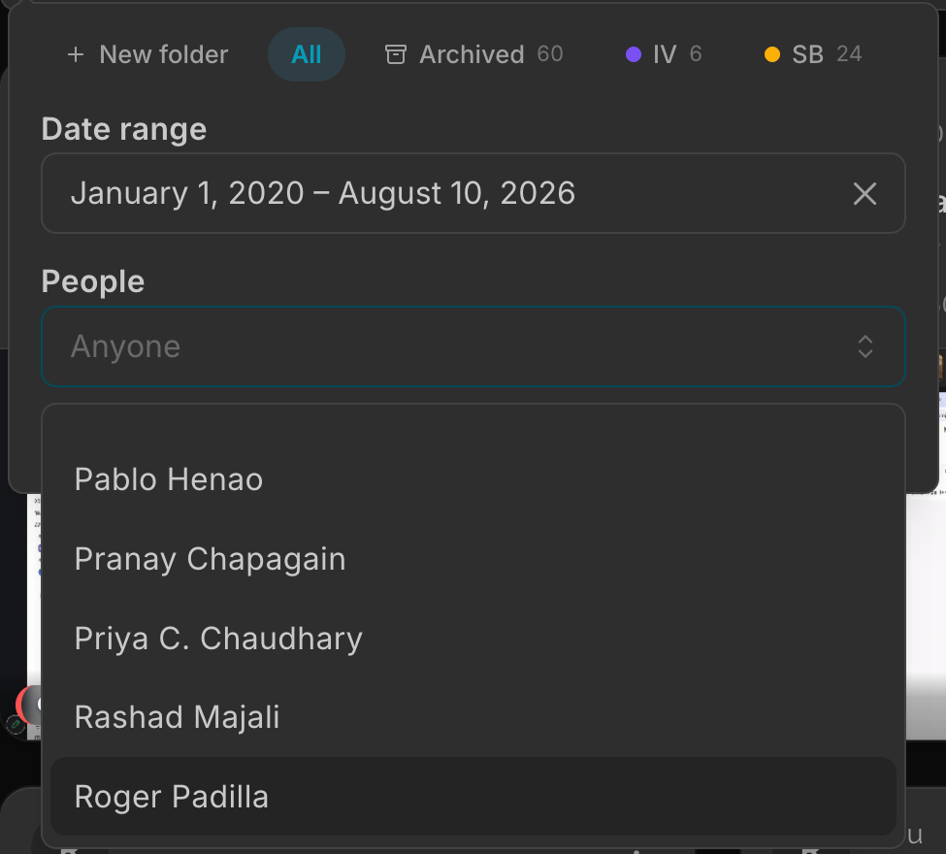Toggle the People dropdown chevron arrows

pyautogui.click(x=865, y=346)
